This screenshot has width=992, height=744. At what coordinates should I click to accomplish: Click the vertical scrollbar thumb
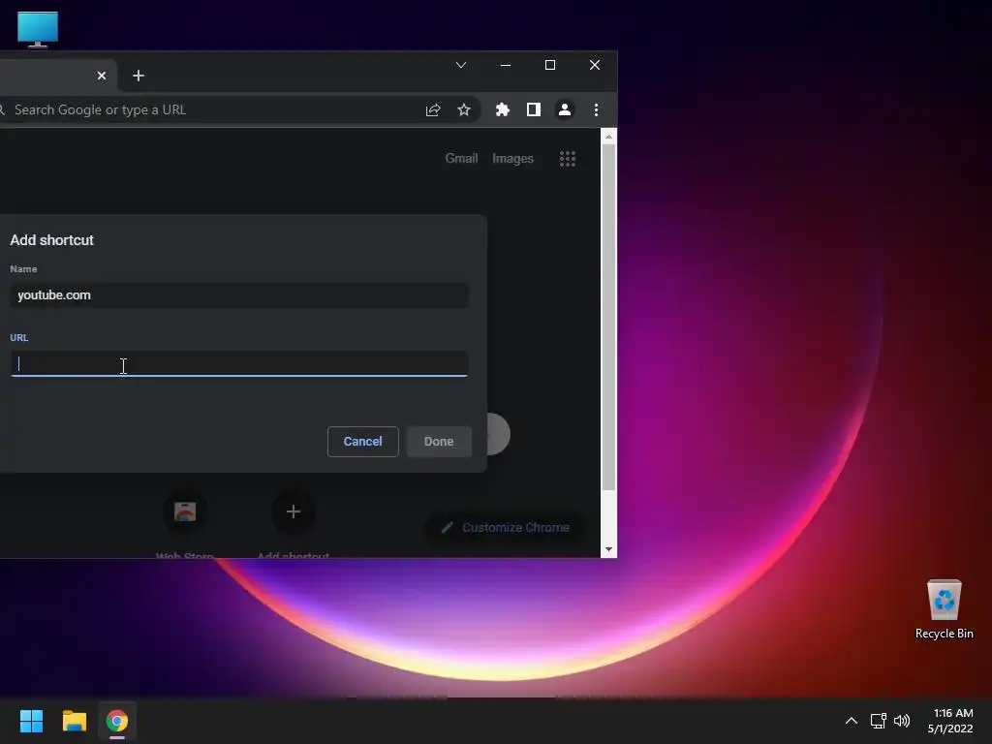[x=608, y=318]
